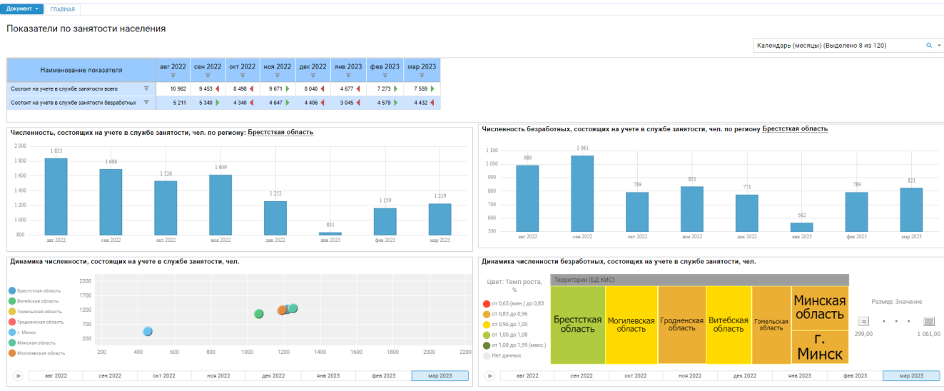
Task: Select the Минская область treemap tile
Action: 820,308
